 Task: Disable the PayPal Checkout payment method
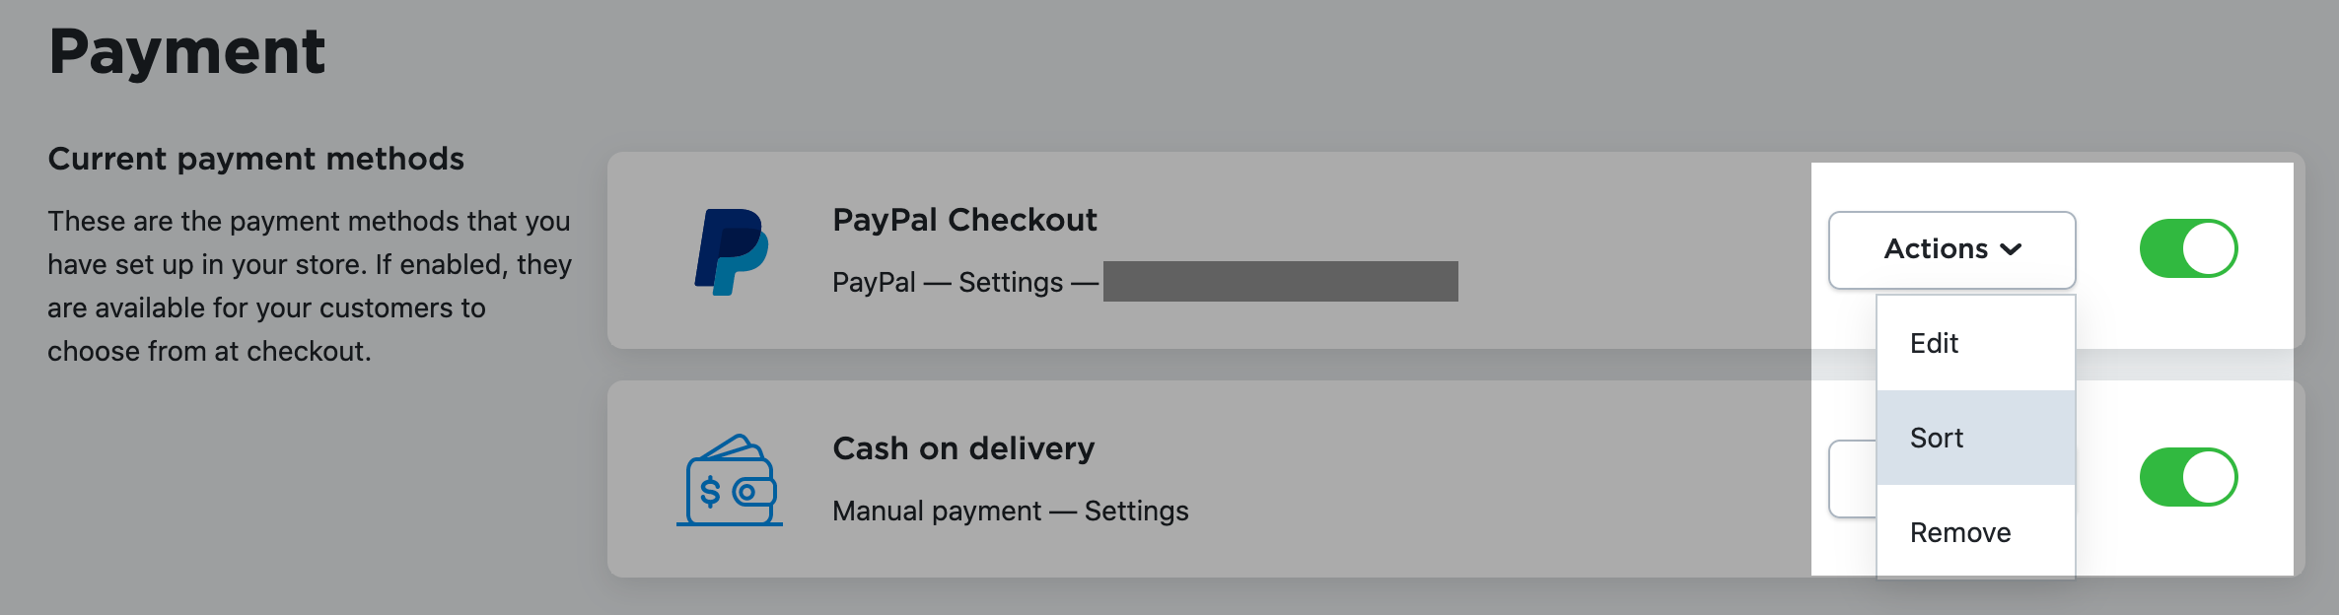click(x=2190, y=248)
